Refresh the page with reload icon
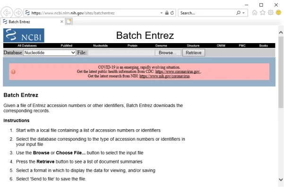Screen dimensions: 284x187 [172, 13]
